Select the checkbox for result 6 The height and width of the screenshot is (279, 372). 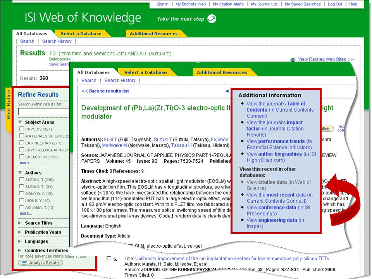click(x=109, y=258)
